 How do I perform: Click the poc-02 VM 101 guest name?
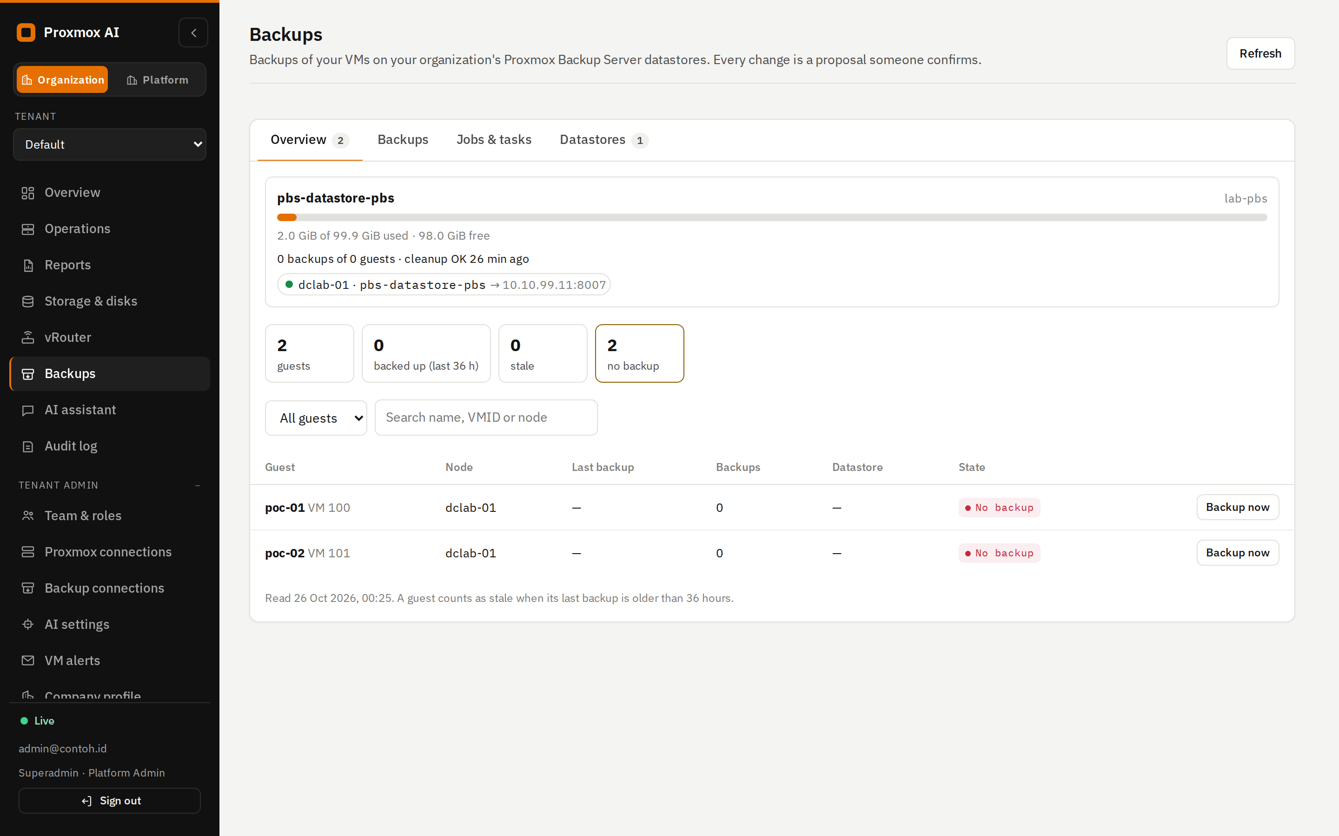click(308, 553)
